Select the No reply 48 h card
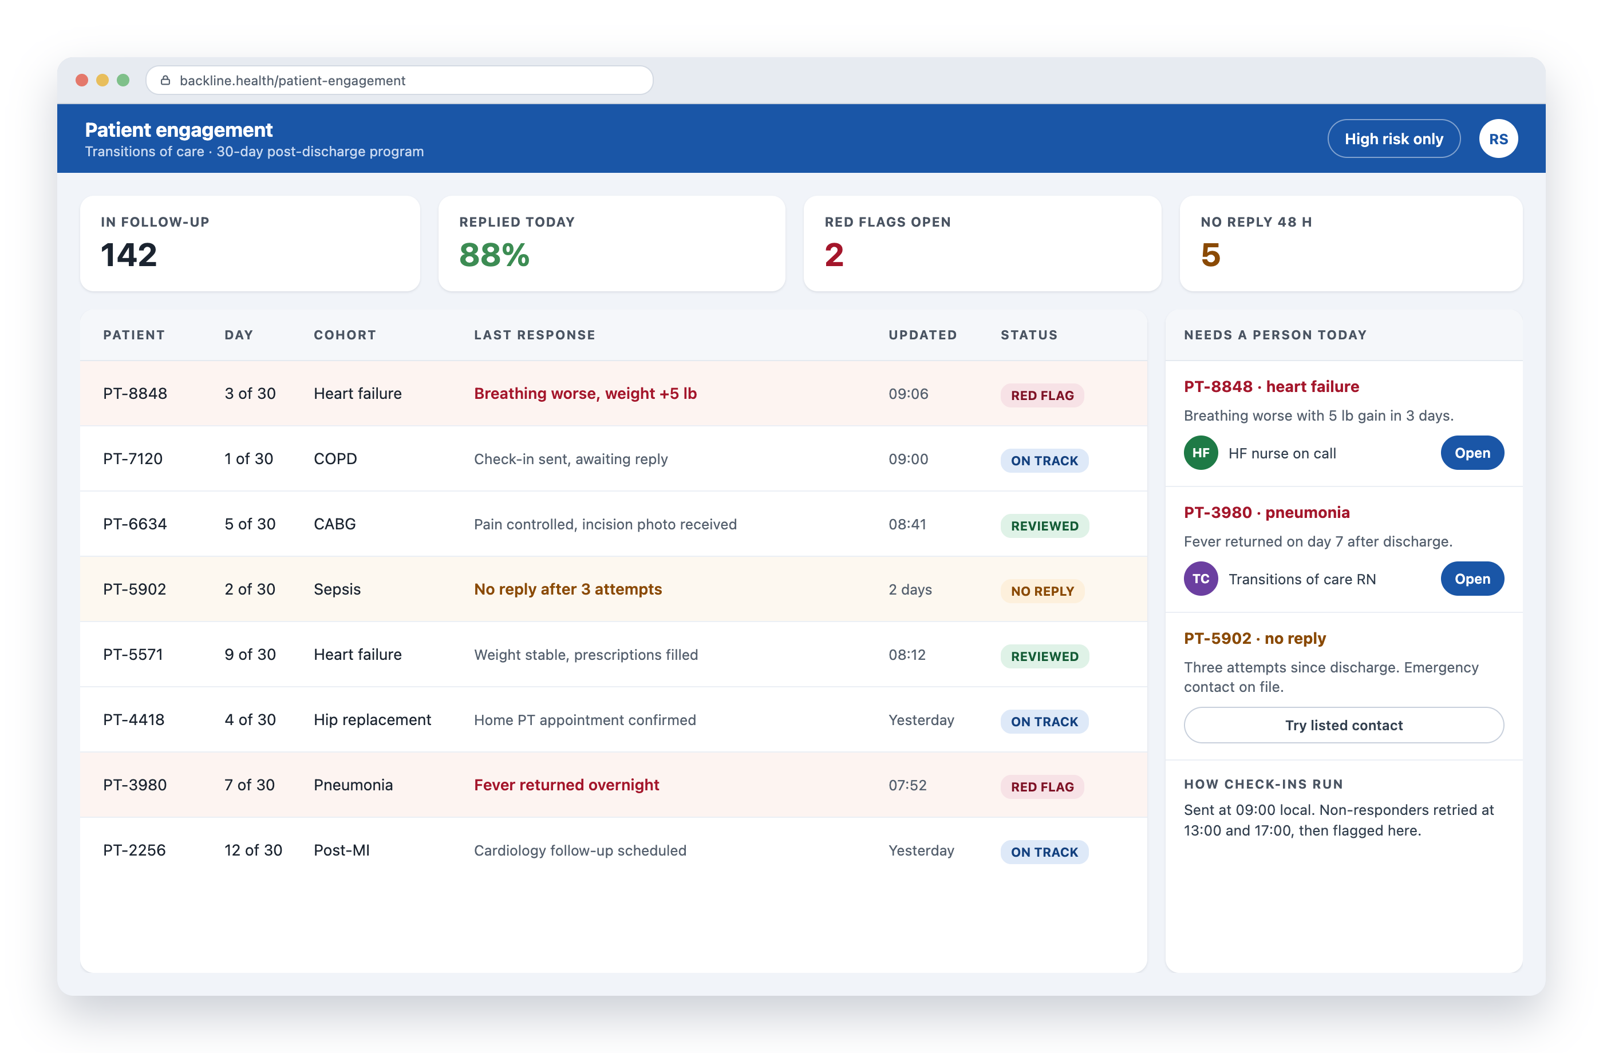This screenshot has height=1053, width=1603. [1351, 244]
